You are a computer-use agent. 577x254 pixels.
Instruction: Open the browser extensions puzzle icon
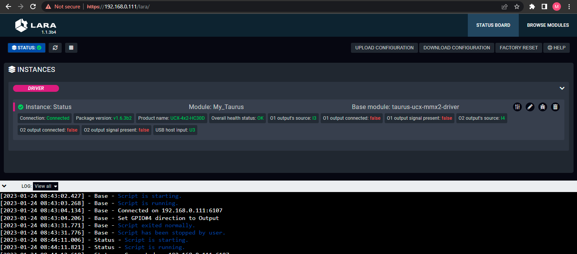point(532,7)
